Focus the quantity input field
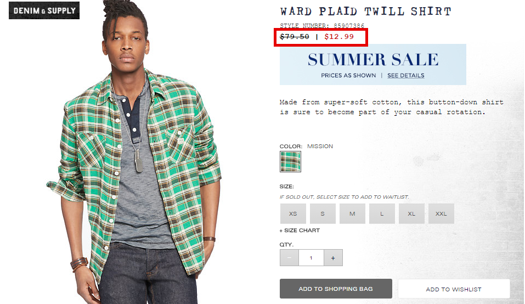This screenshot has width=525, height=304. click(x=311, y=258)
